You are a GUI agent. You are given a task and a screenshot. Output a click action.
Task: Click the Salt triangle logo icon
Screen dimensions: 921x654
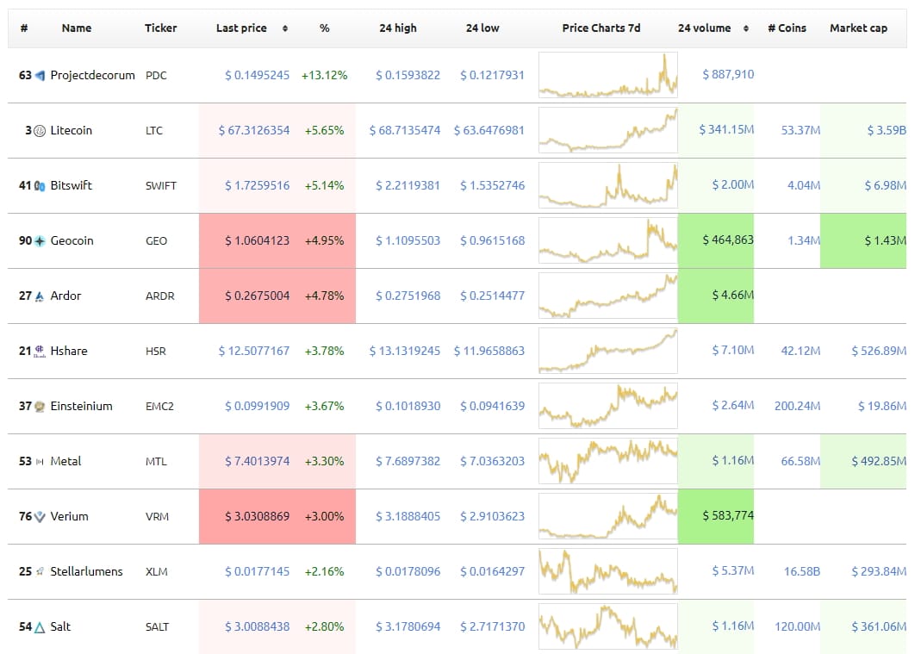pyautogui.click(x=40, y=627)
